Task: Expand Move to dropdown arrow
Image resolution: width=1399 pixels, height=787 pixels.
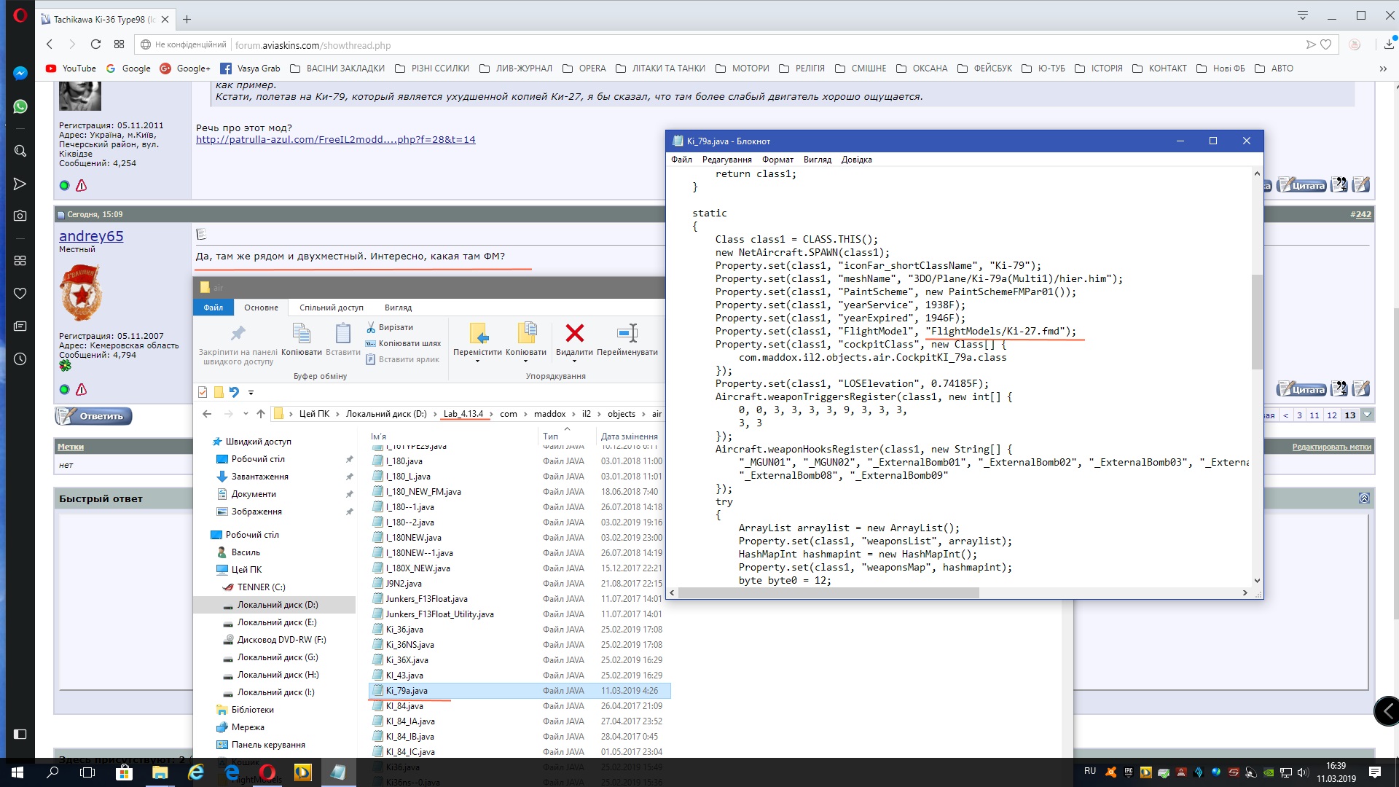Action: tap(477, 361)
